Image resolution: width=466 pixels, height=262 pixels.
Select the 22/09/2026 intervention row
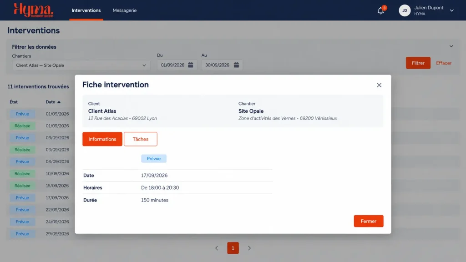(41, 210)
